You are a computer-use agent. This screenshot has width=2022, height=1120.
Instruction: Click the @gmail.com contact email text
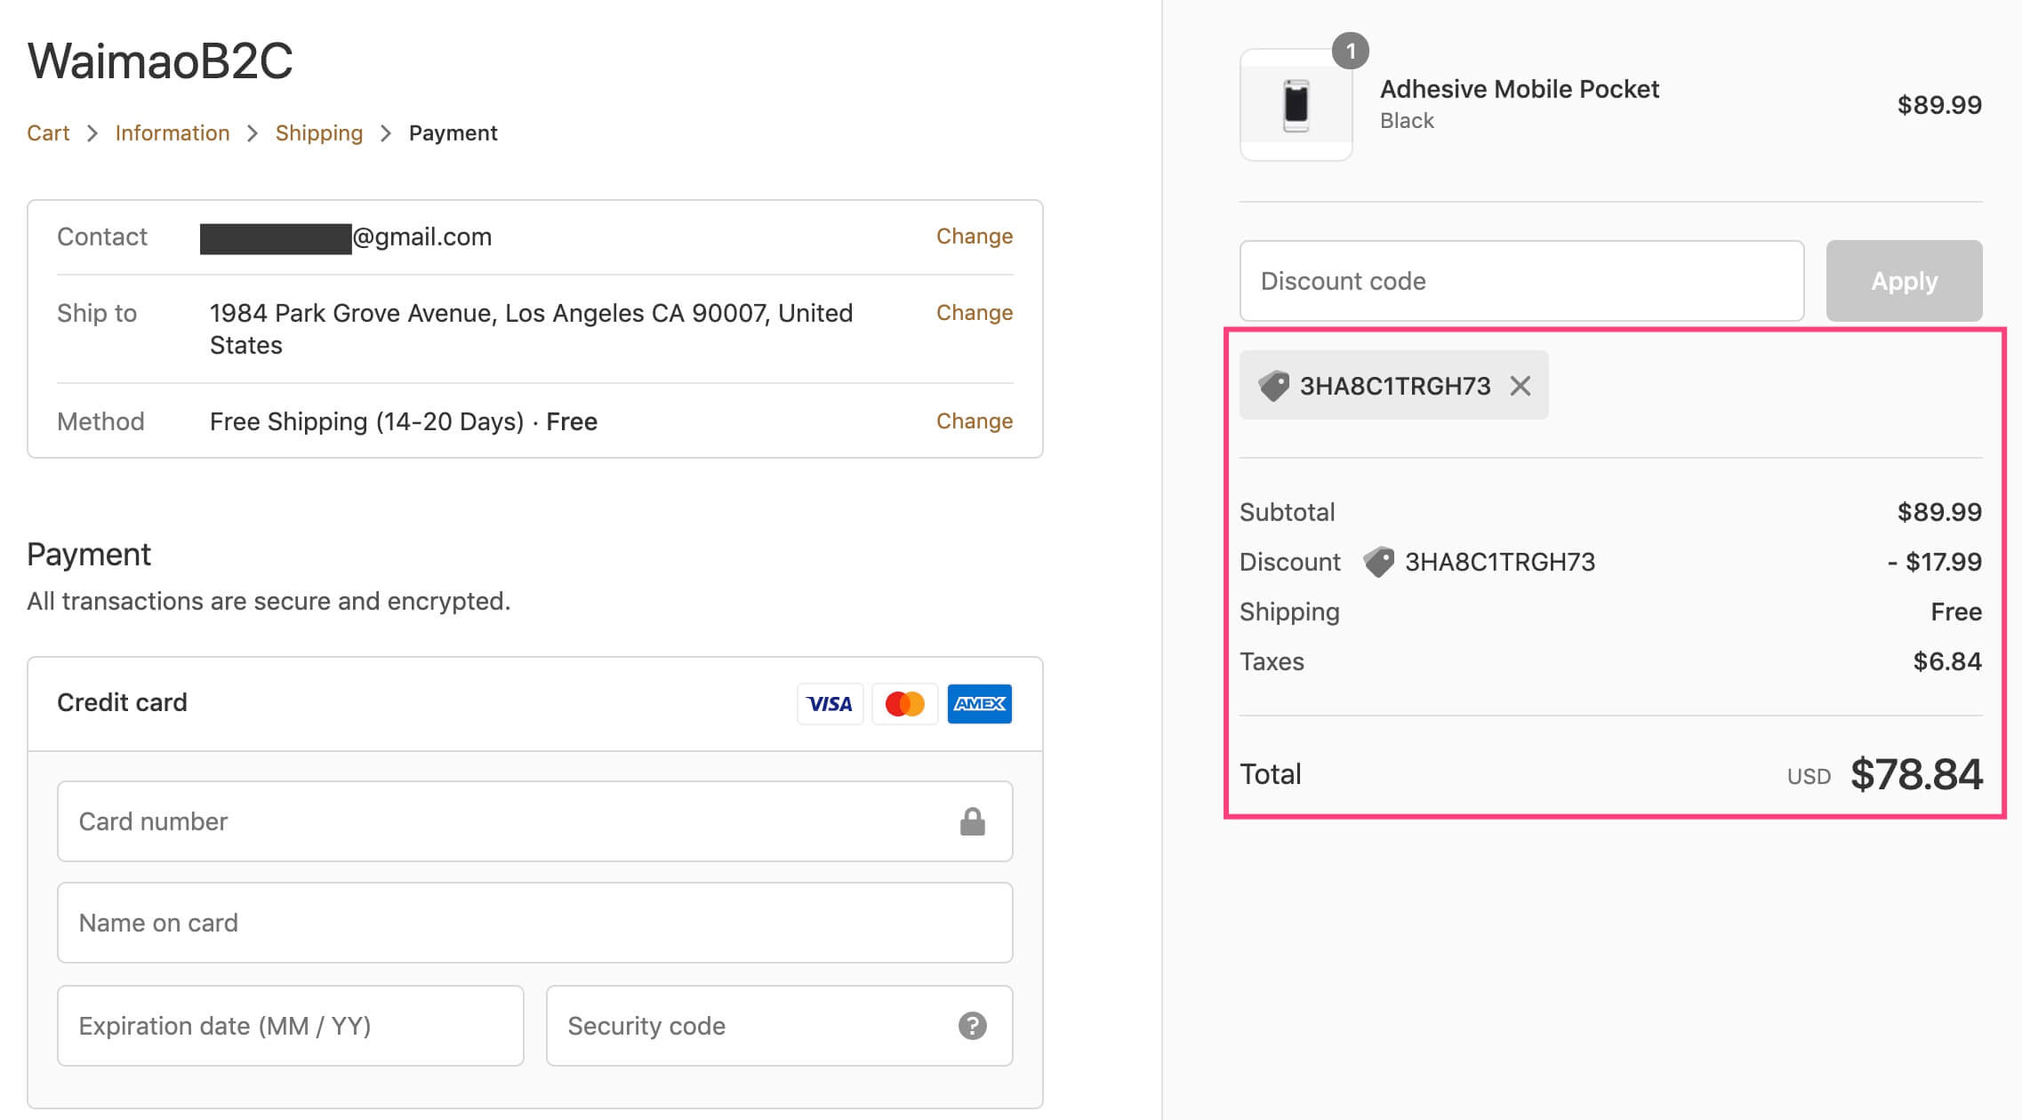[x=422, y=236]
